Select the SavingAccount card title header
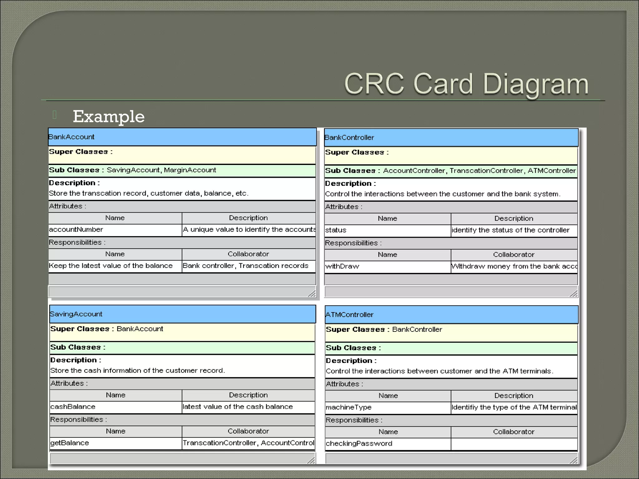 [183, 314]
